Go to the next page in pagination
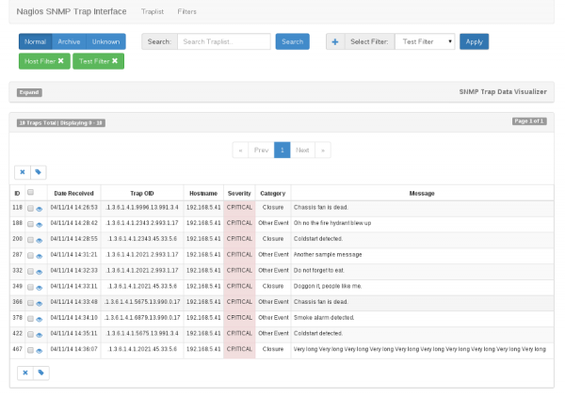The height and width of the screenshot is (396, 565). point(302,150)
